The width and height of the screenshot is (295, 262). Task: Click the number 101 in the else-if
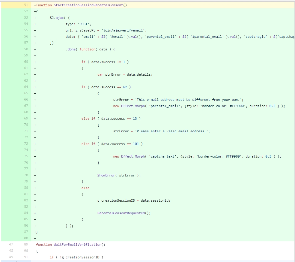point(136,144)
